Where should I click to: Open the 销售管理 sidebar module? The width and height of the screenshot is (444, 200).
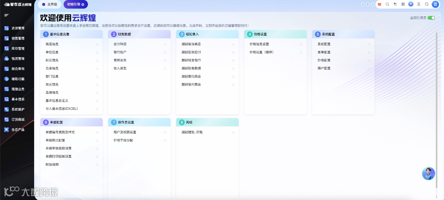14,39
